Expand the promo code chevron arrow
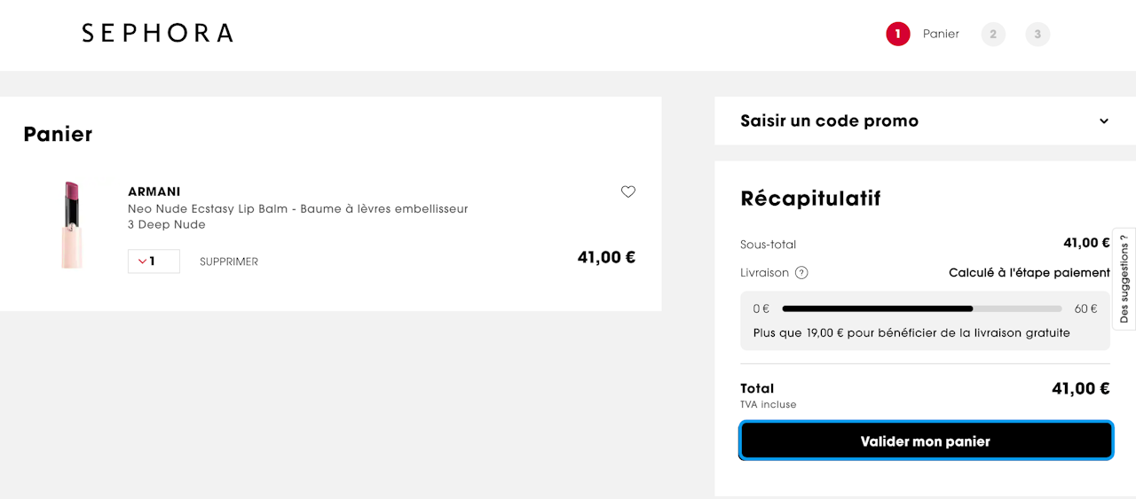1136x499 pixels. pos(1104,121)
